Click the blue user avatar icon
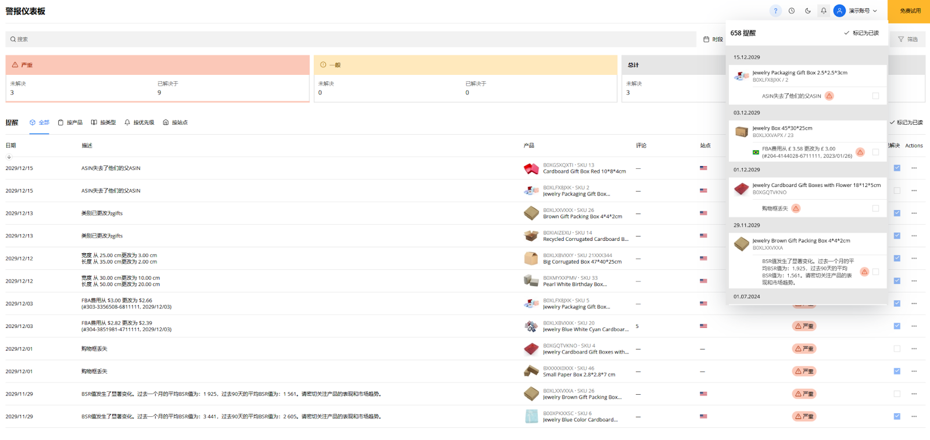This screenshot has height=440, width=930. (x=839, y=11)
